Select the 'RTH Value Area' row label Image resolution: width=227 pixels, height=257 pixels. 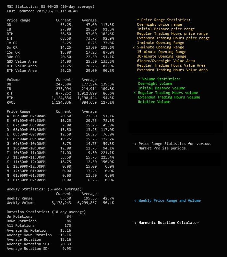coord(22,66)
